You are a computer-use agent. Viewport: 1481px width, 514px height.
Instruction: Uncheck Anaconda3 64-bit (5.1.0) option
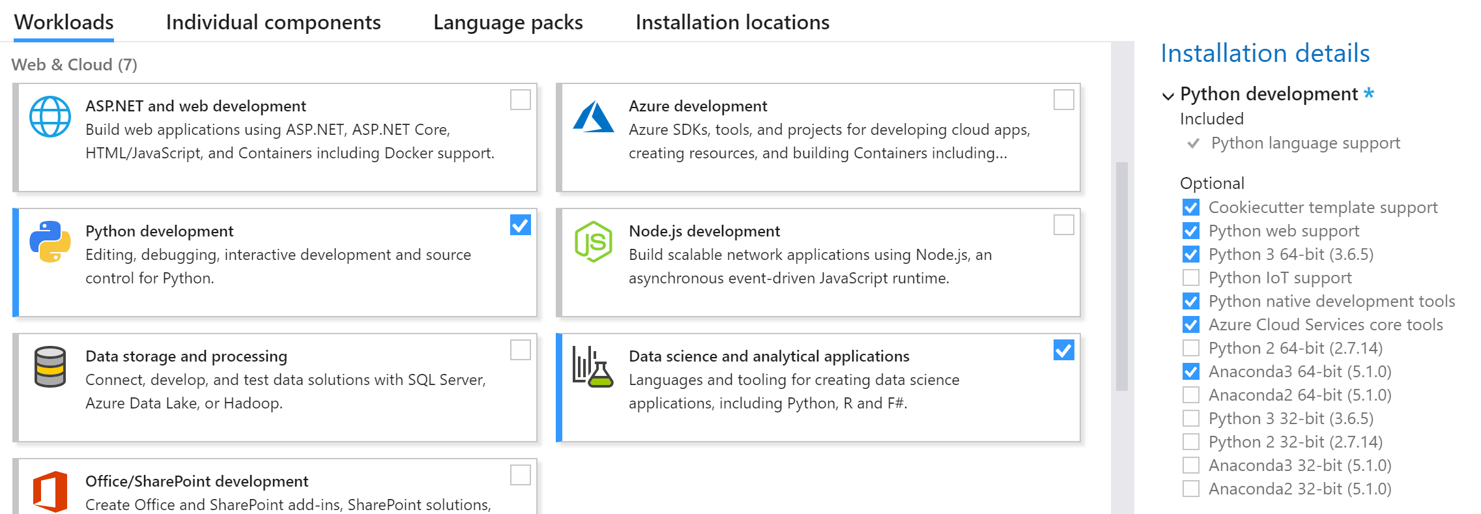pos(1191,372)
